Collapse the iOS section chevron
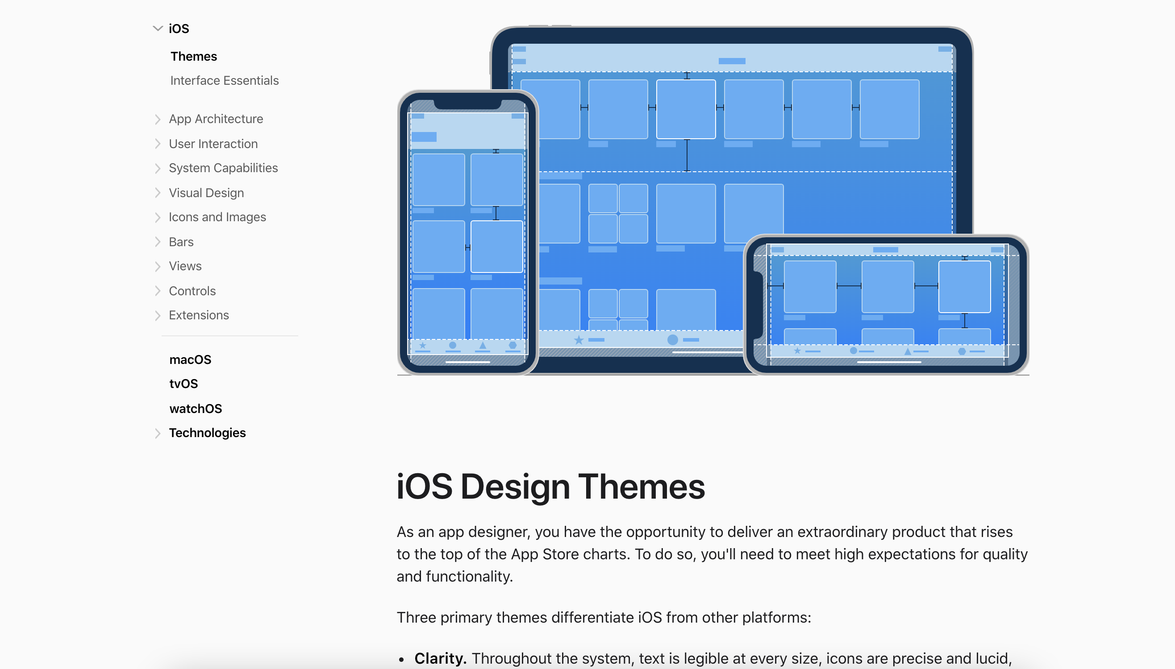Image resolution: width=1175 pixels, height=669 pixels. click(157, 29)
